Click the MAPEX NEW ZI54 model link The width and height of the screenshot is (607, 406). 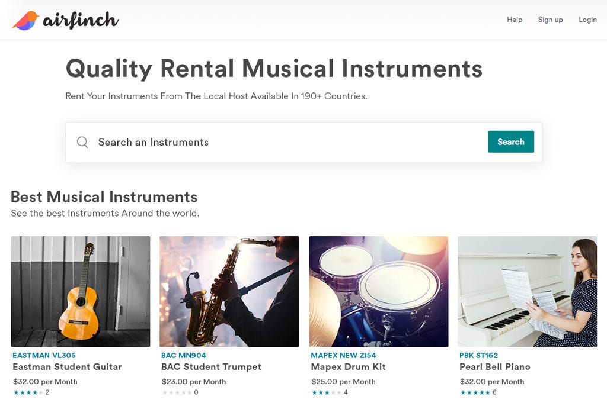point(343,355)
